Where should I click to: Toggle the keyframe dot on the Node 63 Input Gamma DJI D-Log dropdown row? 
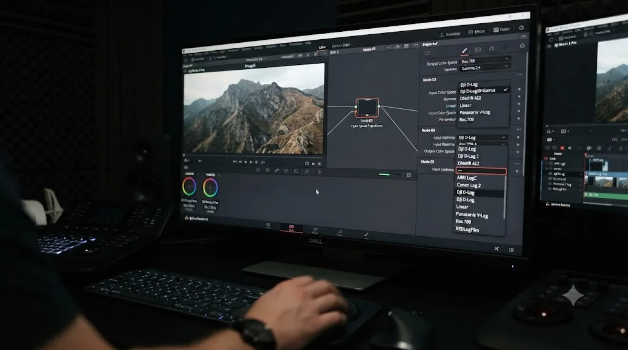coord(518,138)
